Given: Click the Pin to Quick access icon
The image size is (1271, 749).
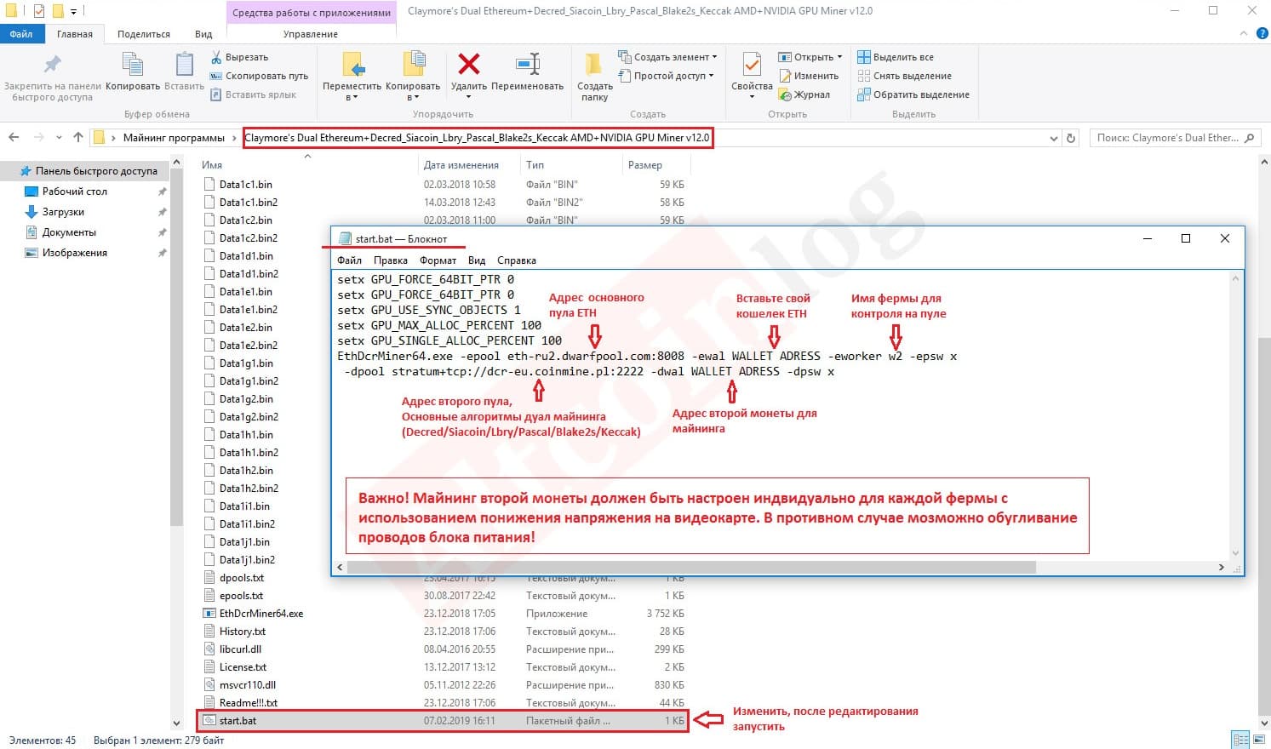Looking at the screenshot, I should tap(53, 65).
